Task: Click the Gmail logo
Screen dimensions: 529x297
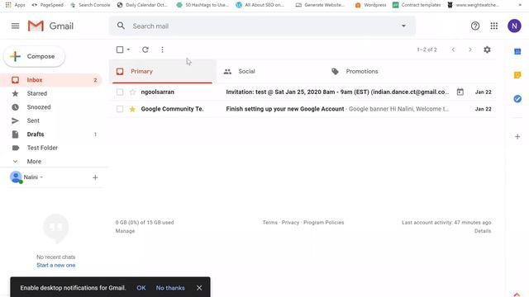Action: 50,26
